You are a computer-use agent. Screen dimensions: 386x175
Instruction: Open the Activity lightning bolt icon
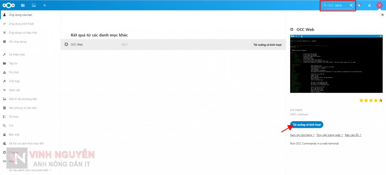(44, 5)
